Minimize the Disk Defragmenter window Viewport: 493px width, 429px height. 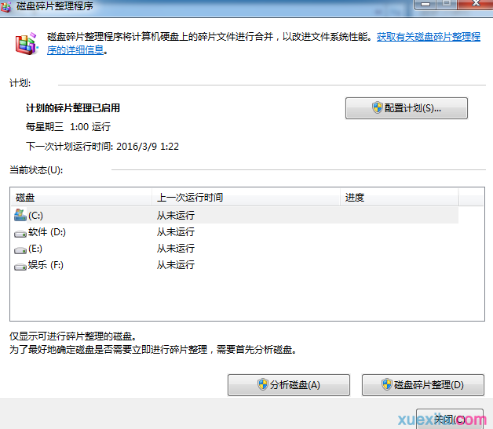pyautogui.click(x=425, y=4)
